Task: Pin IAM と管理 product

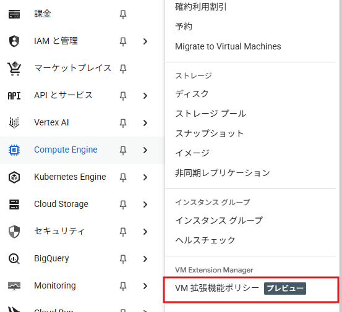Action: (x=123, y=41)
